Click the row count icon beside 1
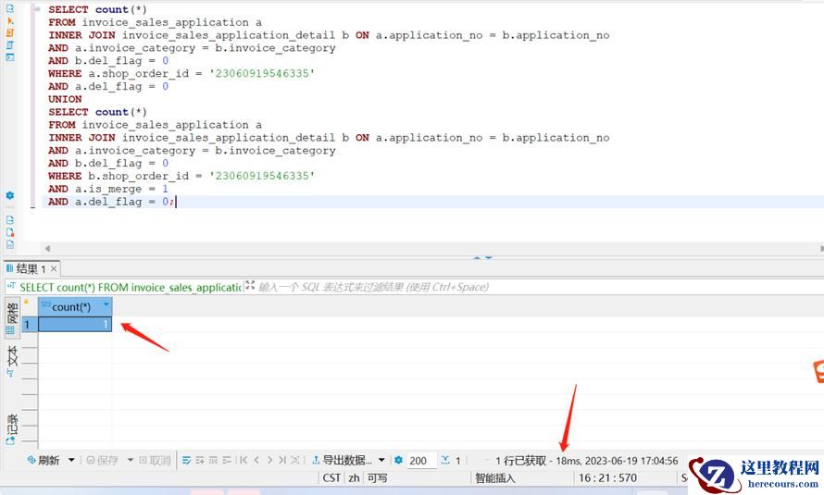Screen dimensions: 824x495 (x=445, y=461)
